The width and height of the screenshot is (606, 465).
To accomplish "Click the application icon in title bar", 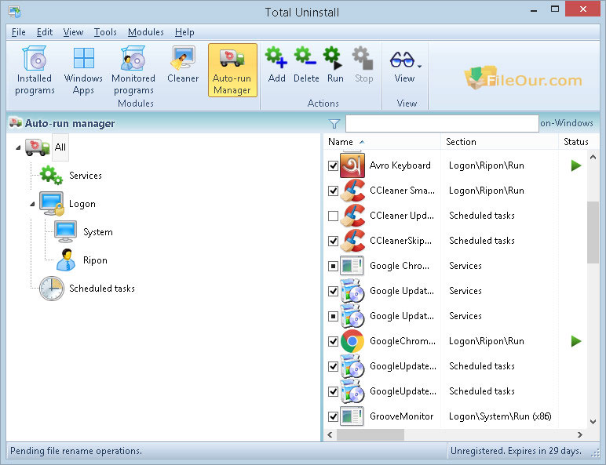I will tap(14, 12).
